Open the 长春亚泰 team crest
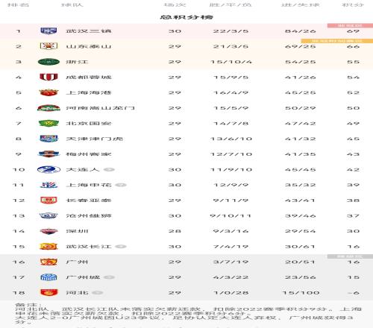Viewport: 373px width, 328px height. coord(48,201)
